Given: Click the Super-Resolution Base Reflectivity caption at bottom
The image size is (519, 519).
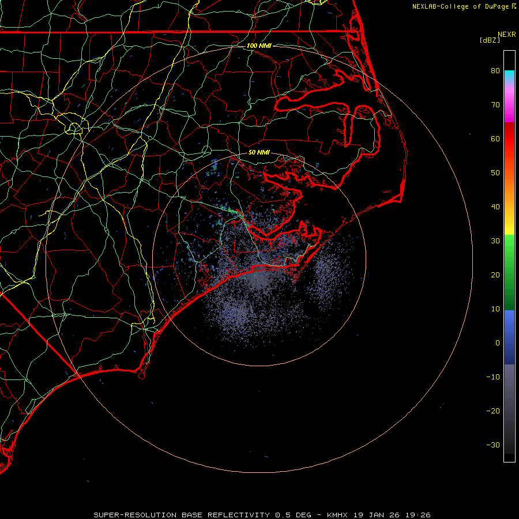Looking at the screenshot, I should pyautogui.click(x=262, y=515).
